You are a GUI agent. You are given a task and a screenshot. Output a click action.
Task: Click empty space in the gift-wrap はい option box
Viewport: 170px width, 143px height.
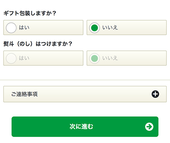tap(57, 28)
